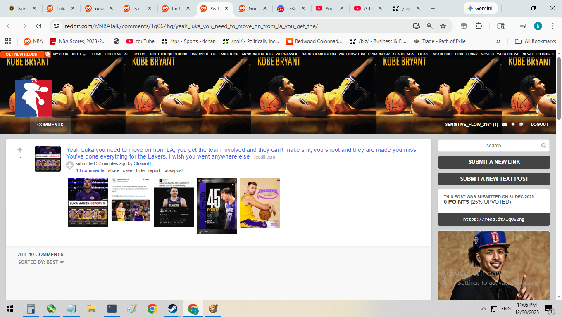Viewport: 562px width, 317px height.
Task: Open the Windows Start menu
Action: 10,309
